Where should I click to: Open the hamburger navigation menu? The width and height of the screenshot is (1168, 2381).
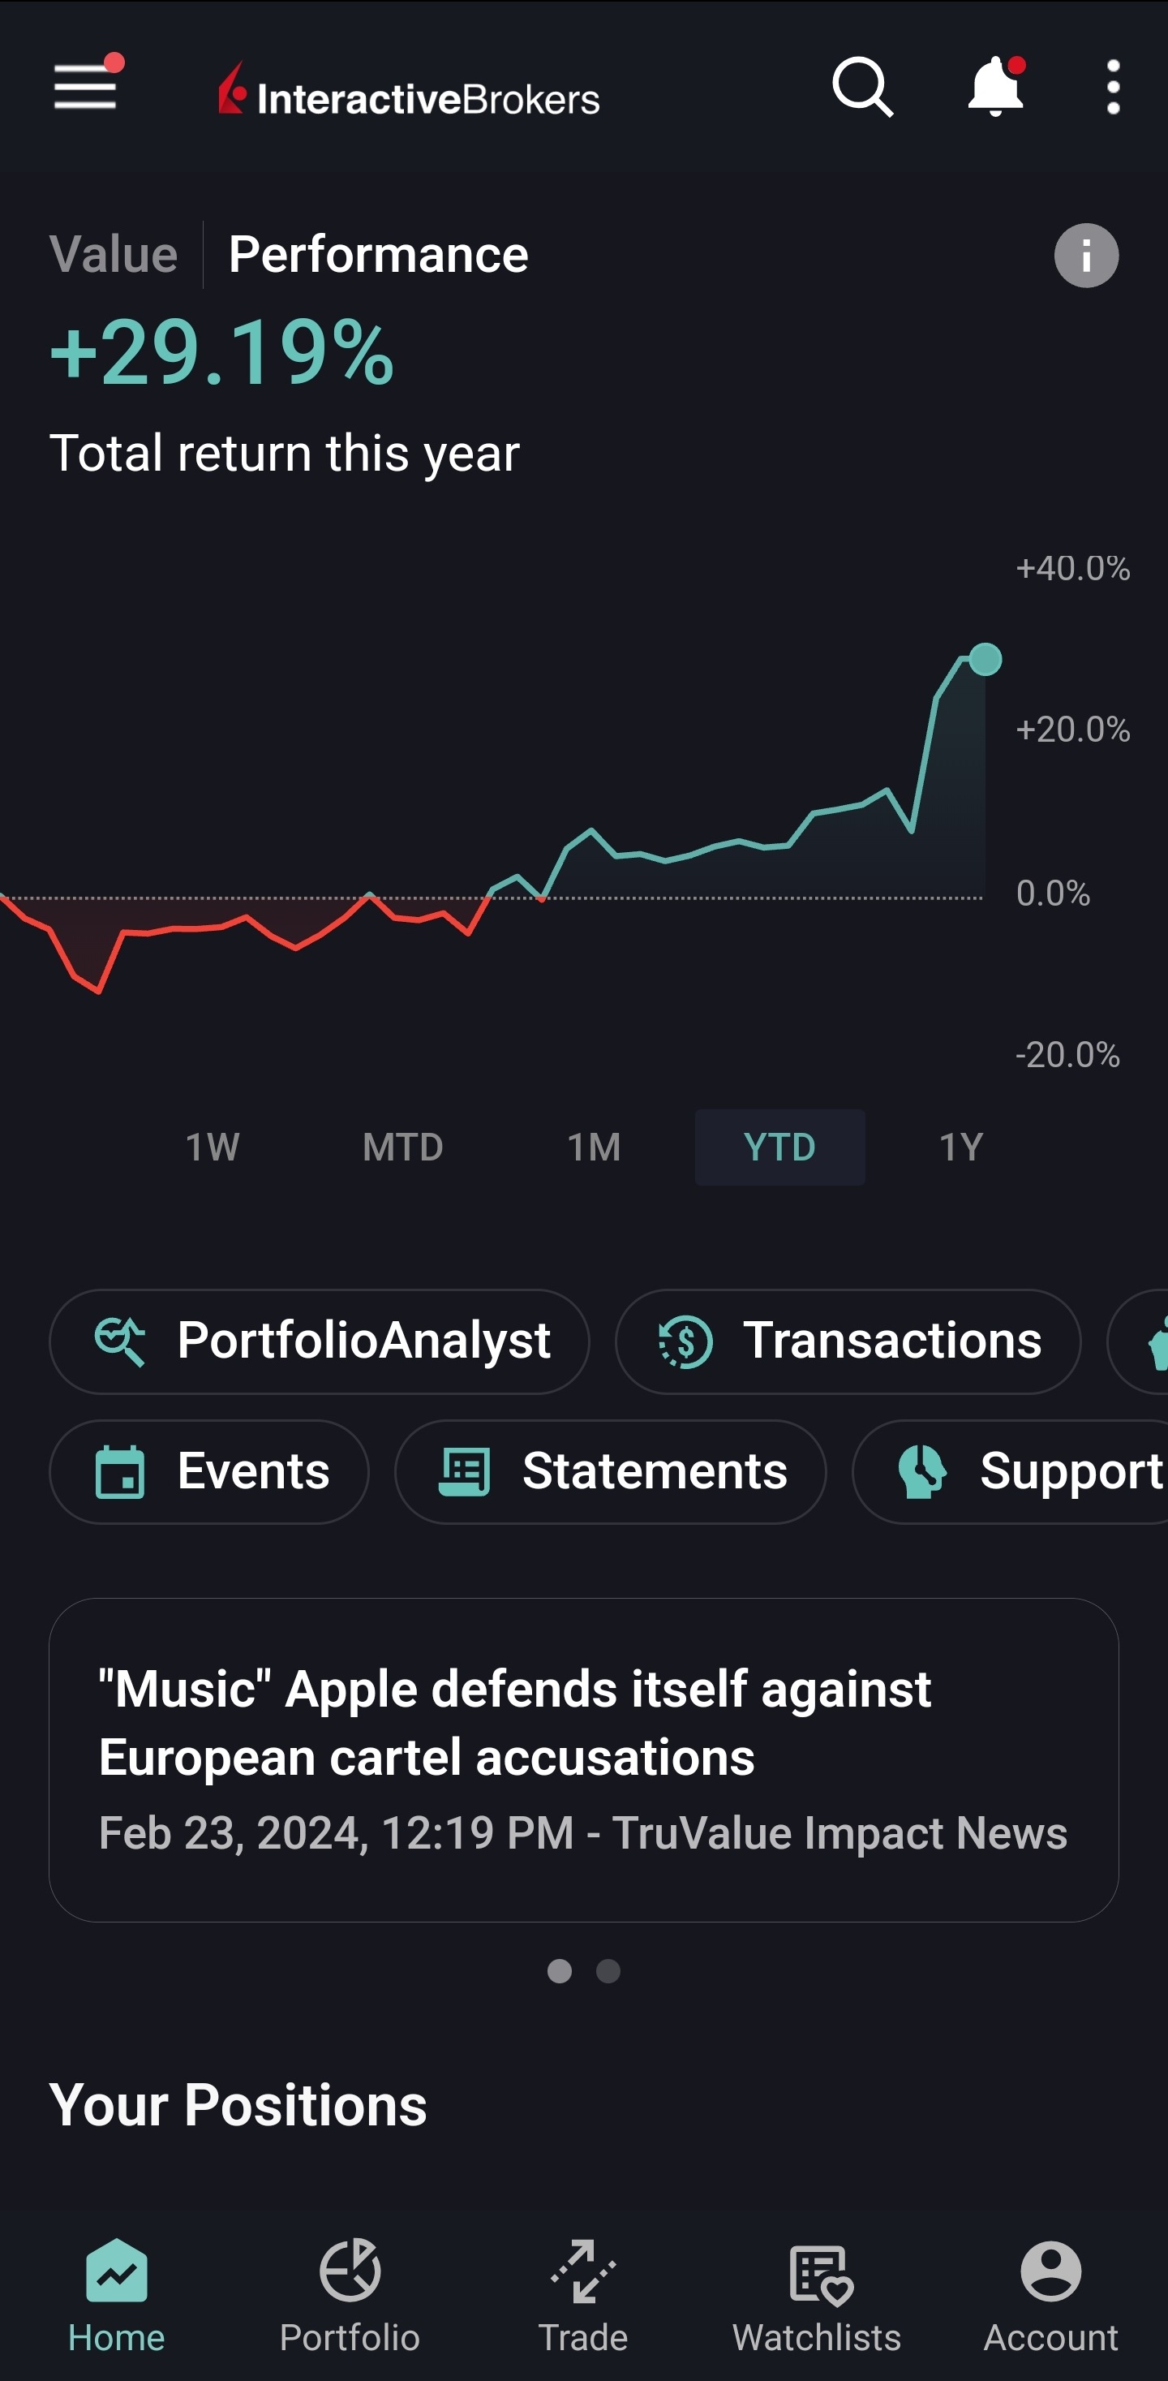click(85, 88)
